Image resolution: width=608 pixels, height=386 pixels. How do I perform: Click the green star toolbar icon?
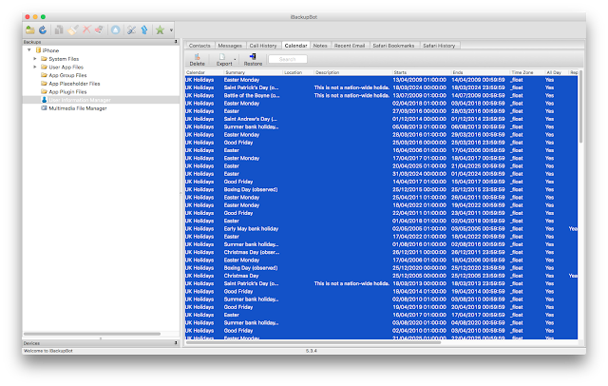160,29
